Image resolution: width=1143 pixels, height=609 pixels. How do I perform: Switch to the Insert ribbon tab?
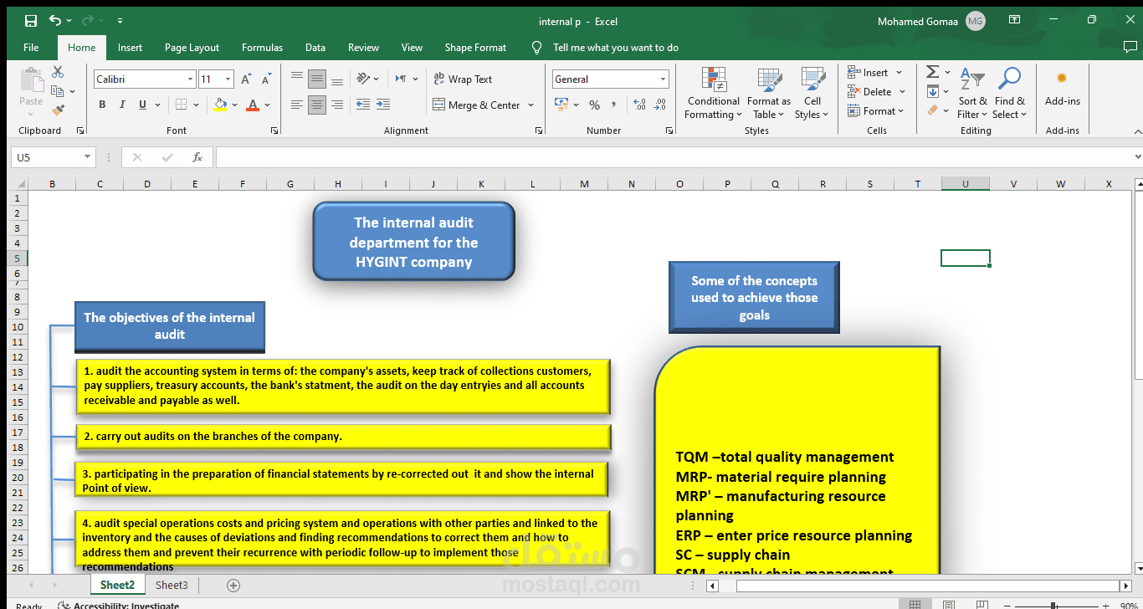coord(130,48)
